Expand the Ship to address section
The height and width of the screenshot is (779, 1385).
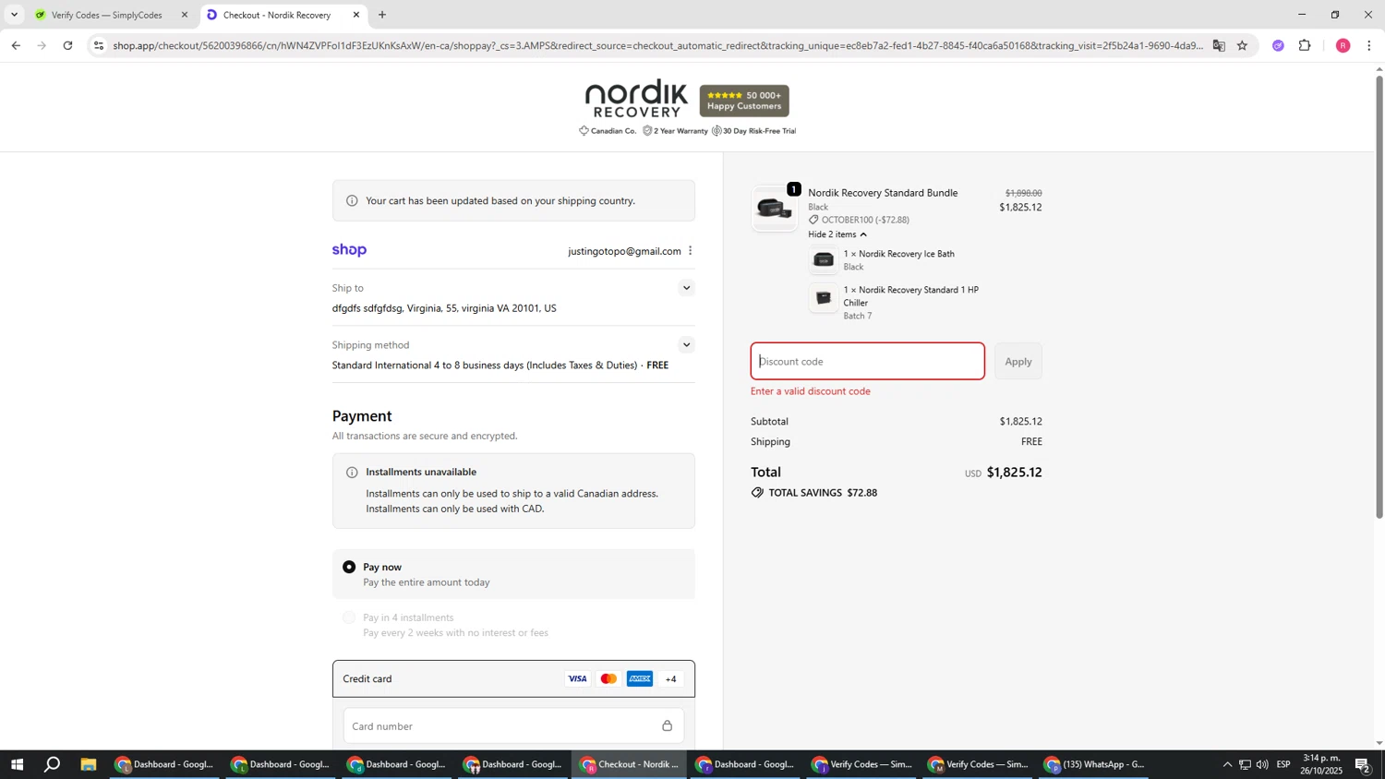click(x=686, y=288)
